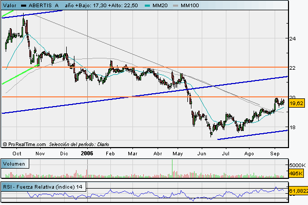Click the 'año +Bajo: 17,30 +Alto: 22,50' range text

(101, 6)
